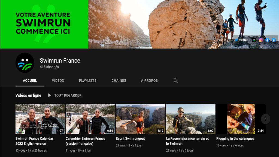Click '11 vues • il y a 1 jour'
This screenshot has height=157, width=279.
(79, 150)
